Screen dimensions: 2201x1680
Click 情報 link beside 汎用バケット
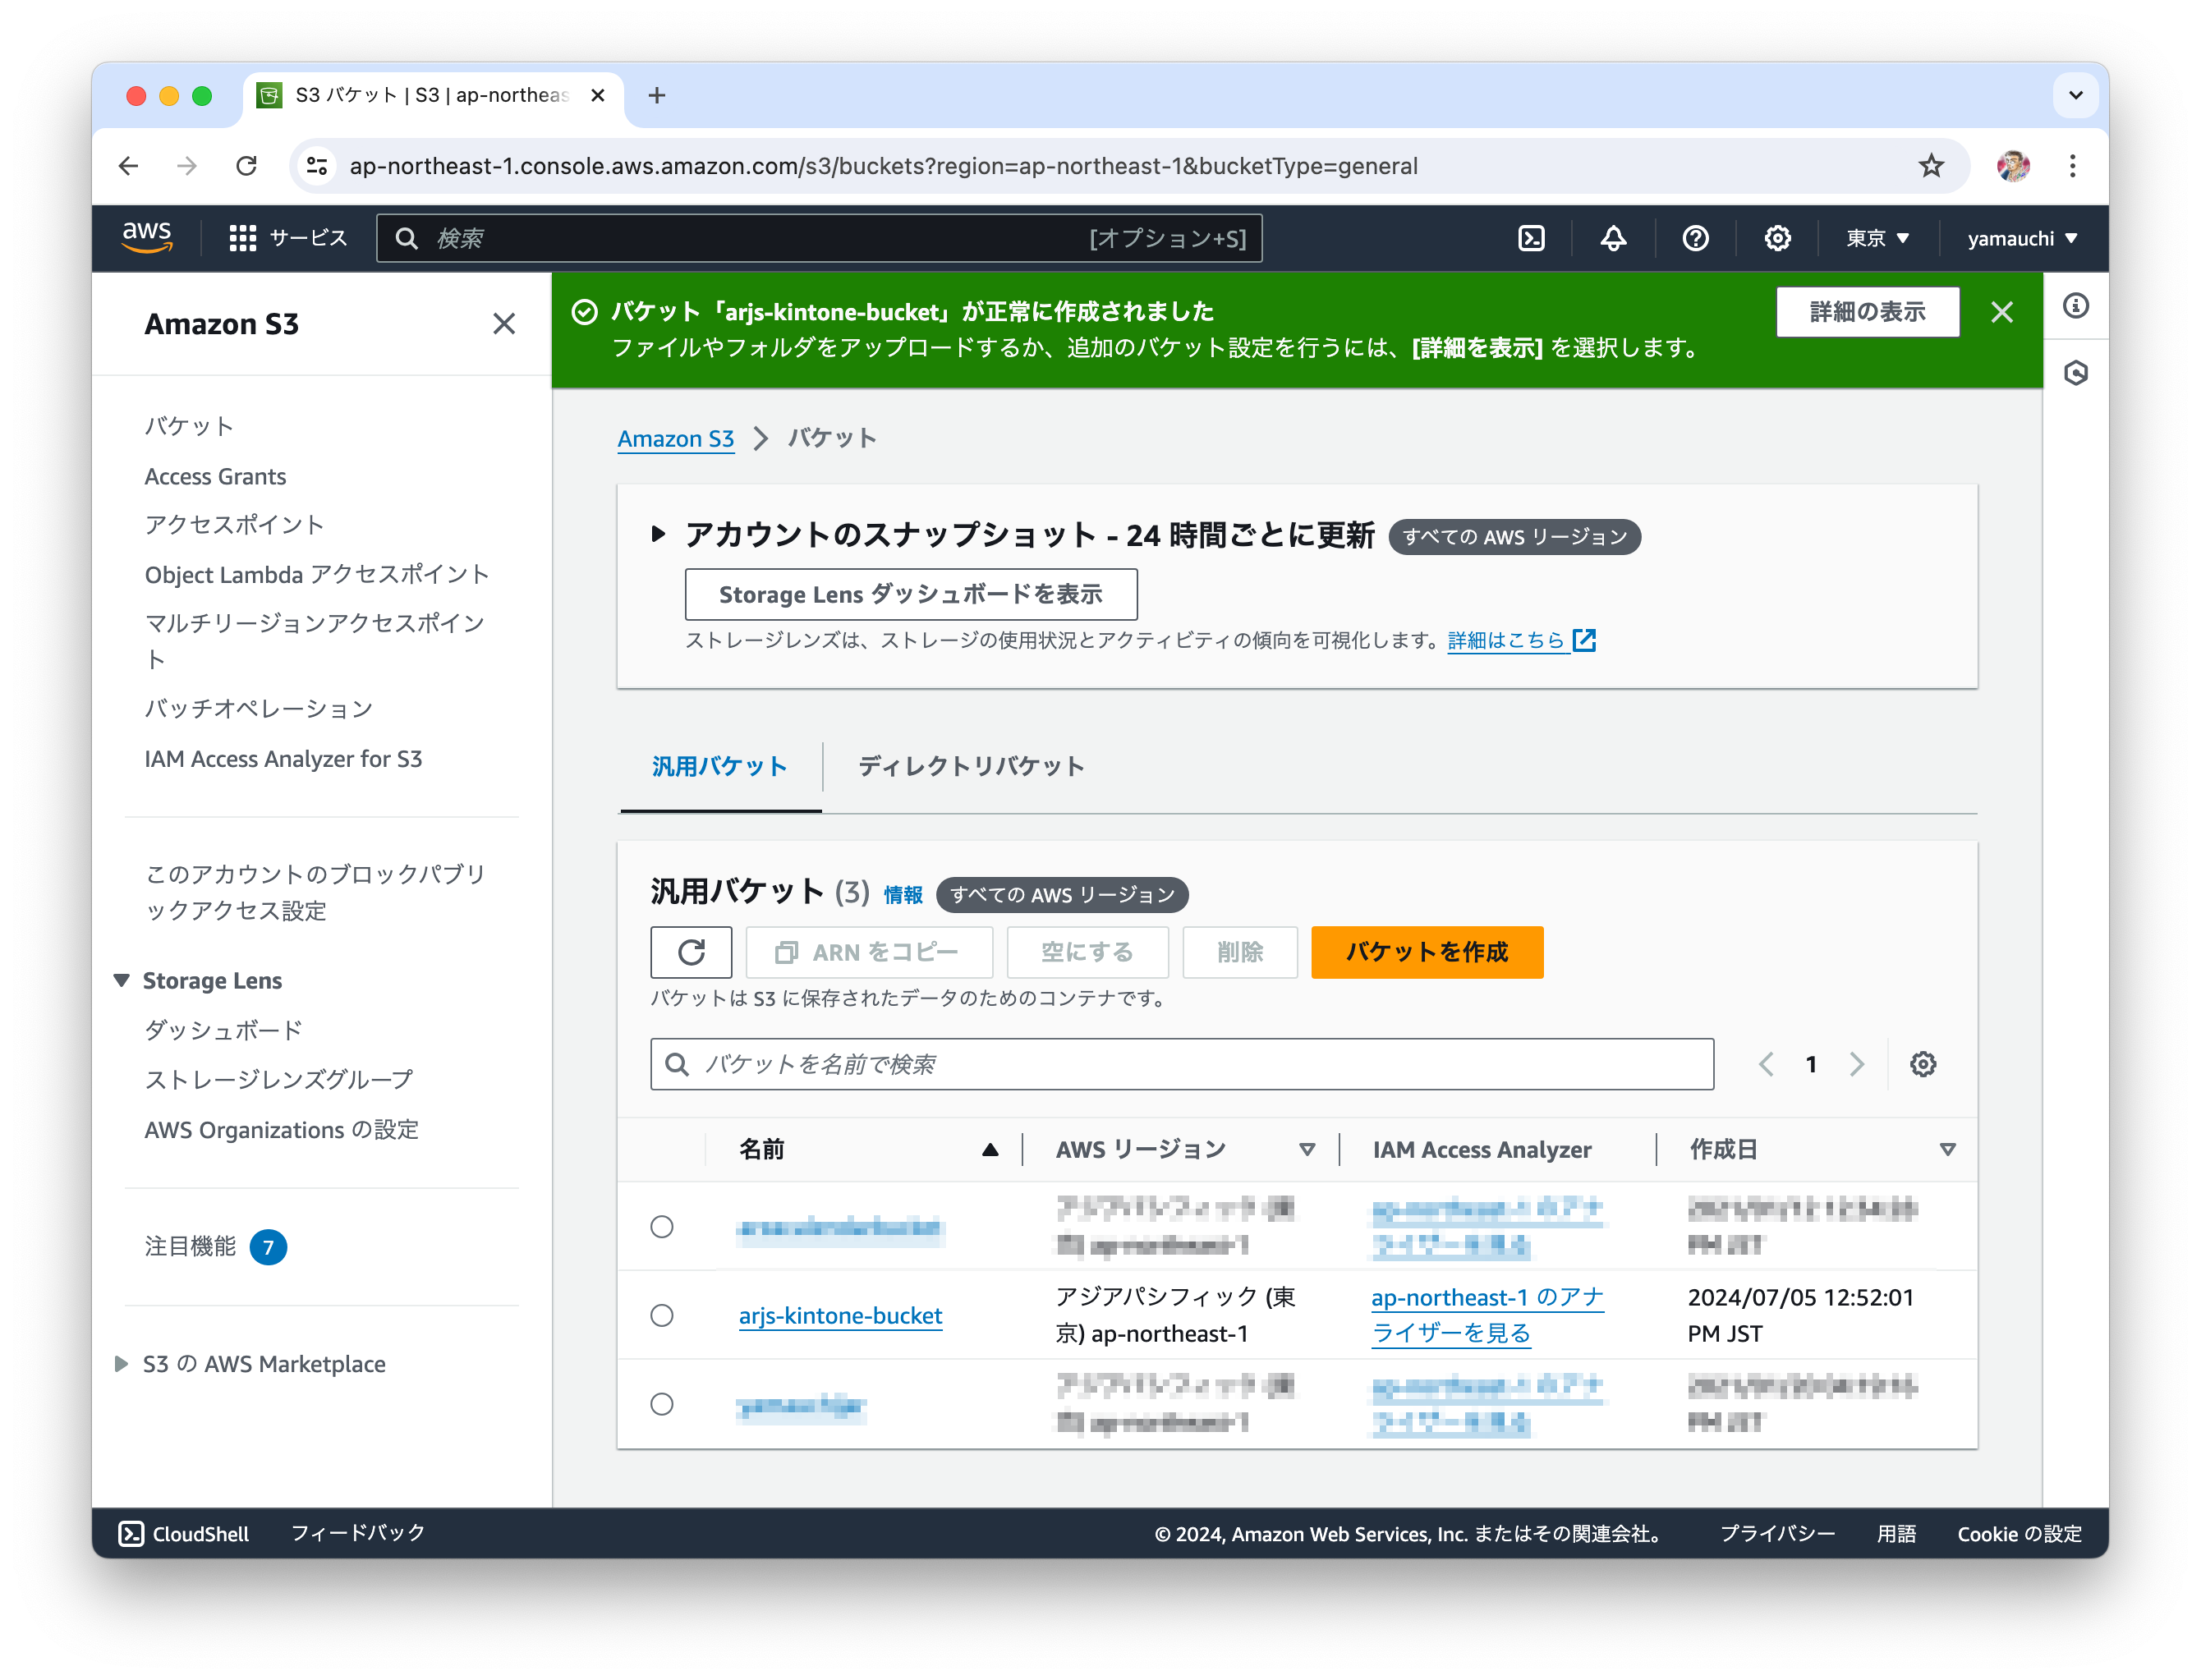point(902,895)
